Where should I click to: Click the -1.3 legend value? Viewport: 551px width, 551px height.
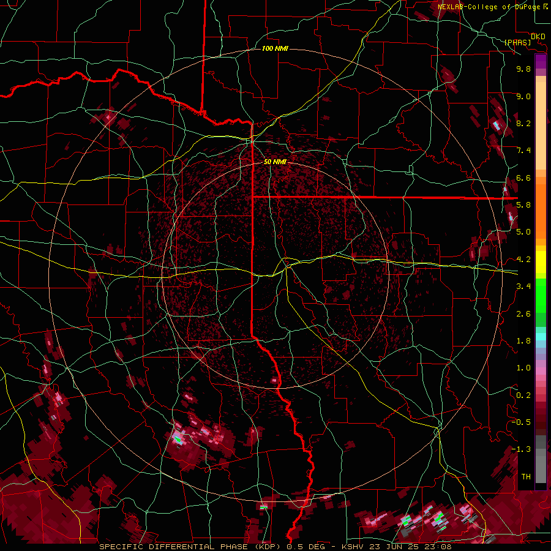pos(521,449)
